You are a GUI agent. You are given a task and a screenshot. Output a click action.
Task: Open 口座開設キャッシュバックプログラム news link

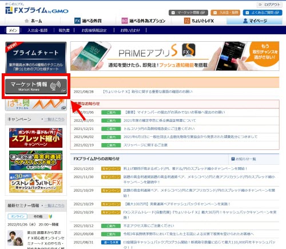click(200, 244)
